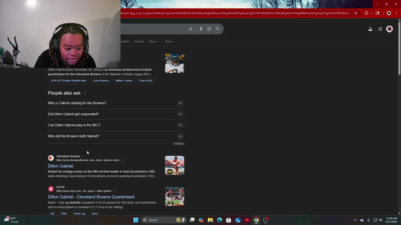The width and height of the screenshot is (401, 225).
Task: Open options for ESPN result
Action: (114, 191)
